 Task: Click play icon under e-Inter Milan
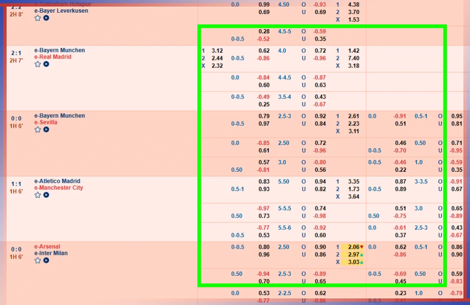pos(46,260)
